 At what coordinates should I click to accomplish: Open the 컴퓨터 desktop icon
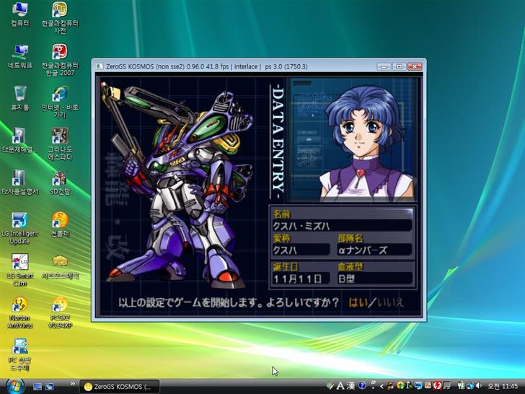[x=20, y=14]
